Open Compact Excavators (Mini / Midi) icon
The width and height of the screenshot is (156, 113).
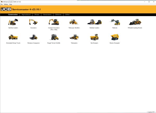pyautogui.click(x=54, y=22)
